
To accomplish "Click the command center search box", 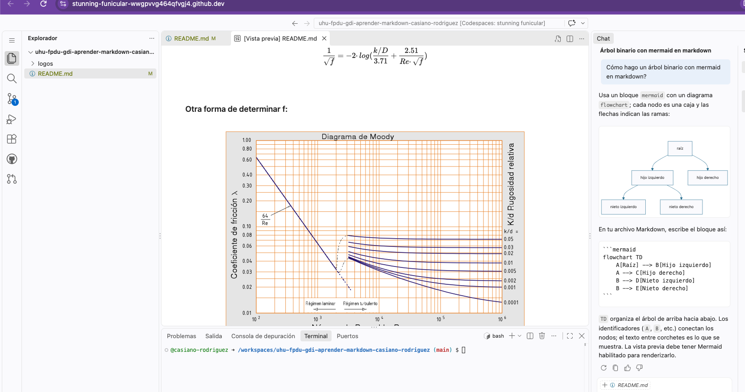I will click(x=432, y=23).
